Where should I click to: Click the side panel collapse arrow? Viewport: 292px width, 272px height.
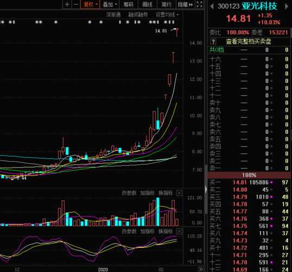click(206, 189)
